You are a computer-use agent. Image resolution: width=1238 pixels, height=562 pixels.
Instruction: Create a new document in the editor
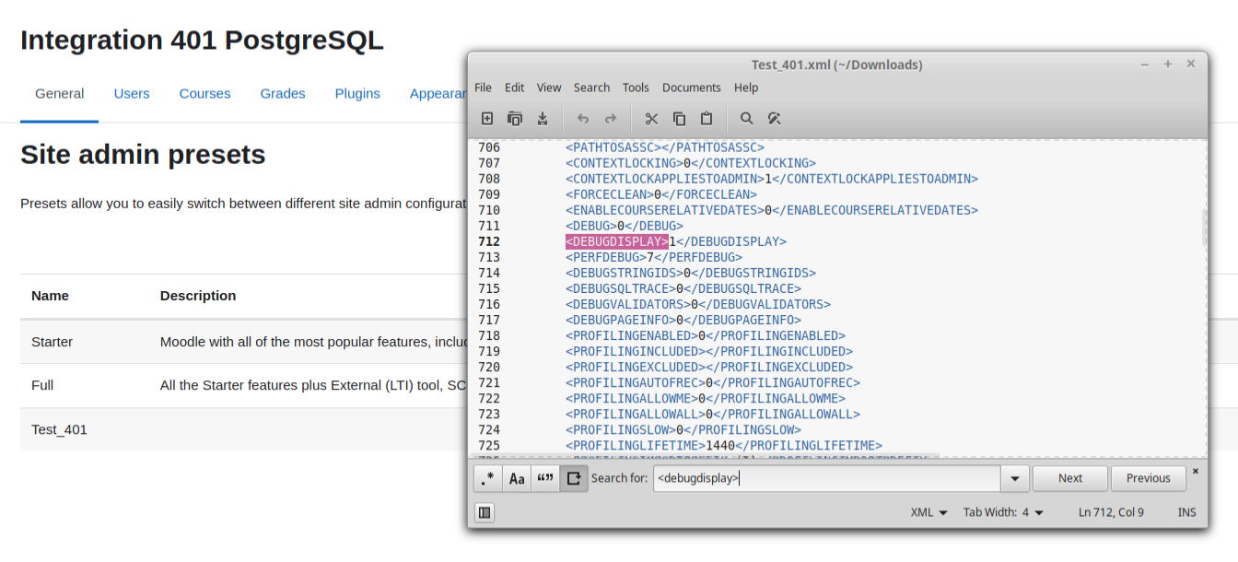point(487,119)
